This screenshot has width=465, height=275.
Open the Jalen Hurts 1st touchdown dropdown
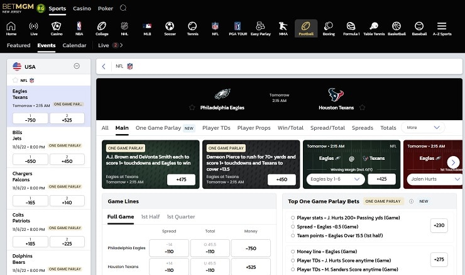(435, 179)
